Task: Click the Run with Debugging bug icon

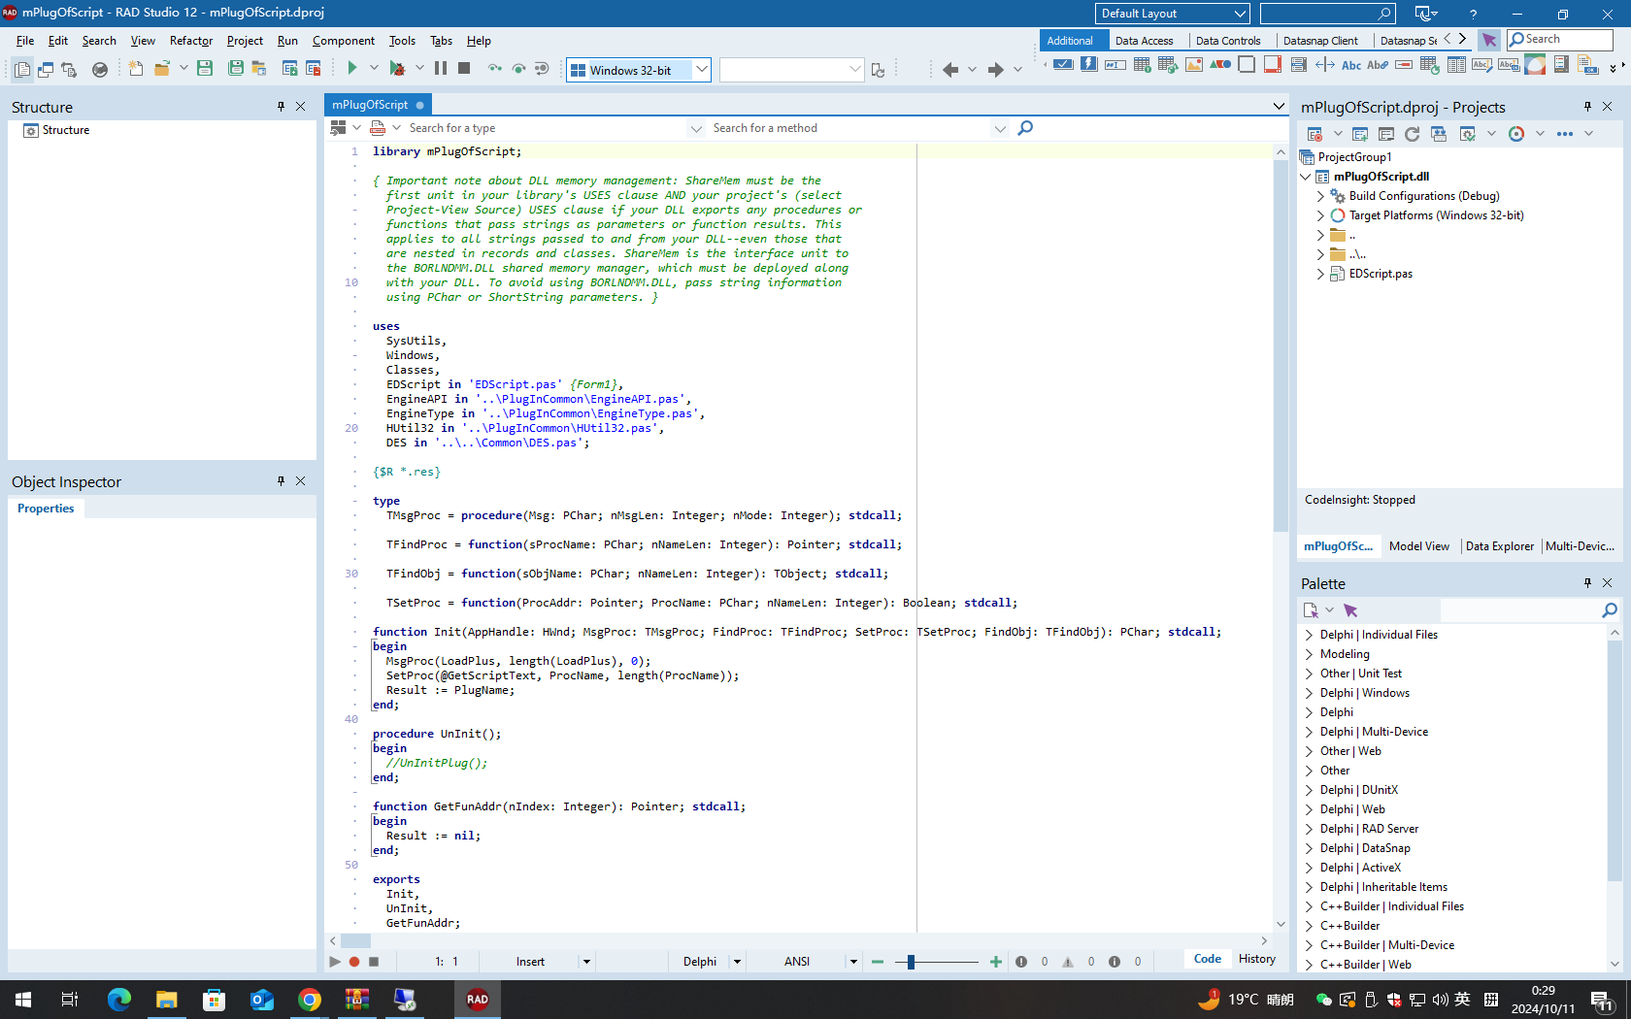Action: coord(397,68)
